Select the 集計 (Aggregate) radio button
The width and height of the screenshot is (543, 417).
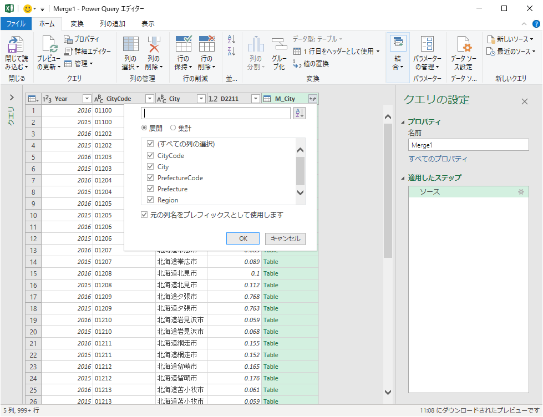[173, 128]
